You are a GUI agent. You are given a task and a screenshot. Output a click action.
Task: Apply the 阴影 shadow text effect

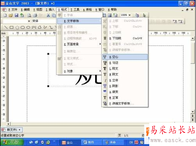tap(125, 86)
